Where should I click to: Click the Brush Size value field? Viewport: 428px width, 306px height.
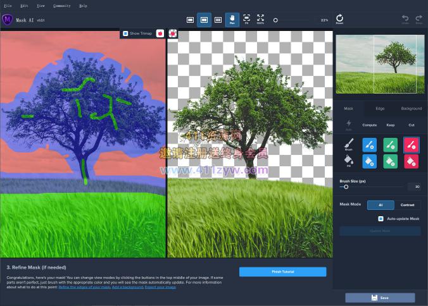point(414,187)
